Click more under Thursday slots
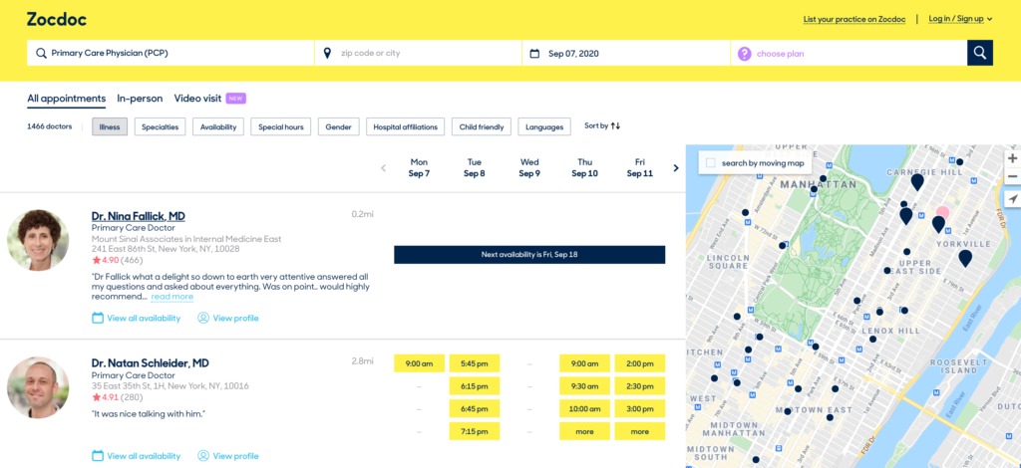The width and height of the screenshot is (1021, 468). tap(584, 431)
